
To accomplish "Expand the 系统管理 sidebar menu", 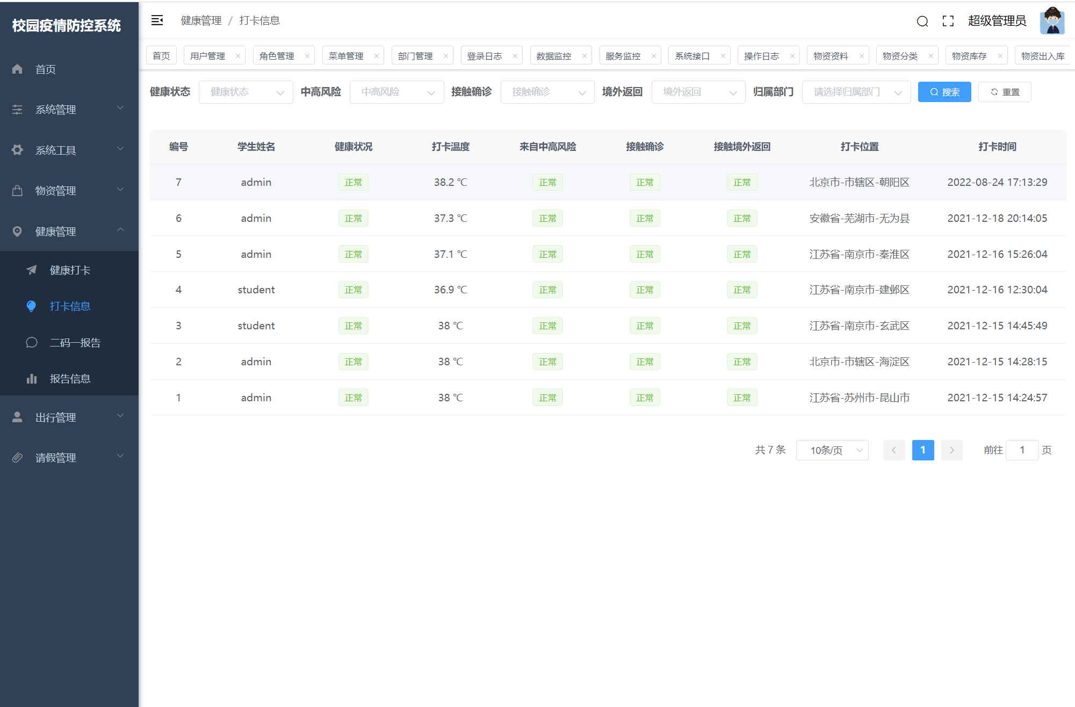I will (69, 110).
